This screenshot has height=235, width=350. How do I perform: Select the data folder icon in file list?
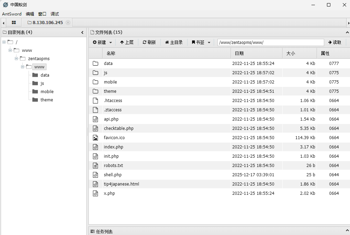coord(95,63)
